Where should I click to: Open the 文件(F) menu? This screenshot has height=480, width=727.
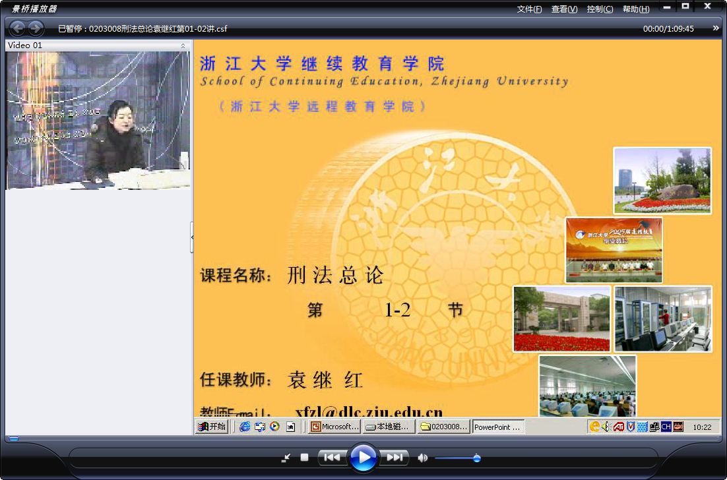(x=530, y=9)
